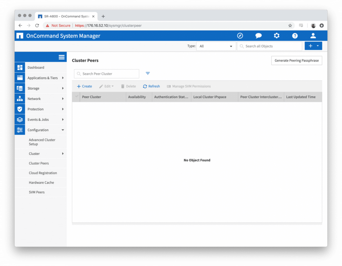Open the compass navigation icon in header
This screenshot has height=266, width=342.
(x=240, y=36)
